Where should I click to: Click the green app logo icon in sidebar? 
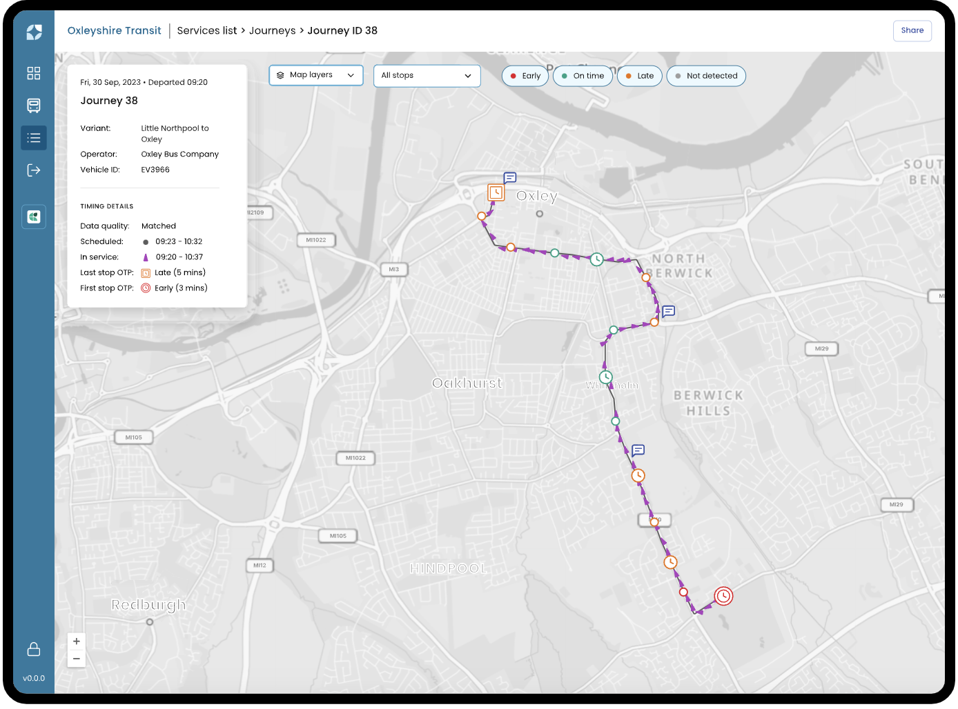(x=33, y=217)
